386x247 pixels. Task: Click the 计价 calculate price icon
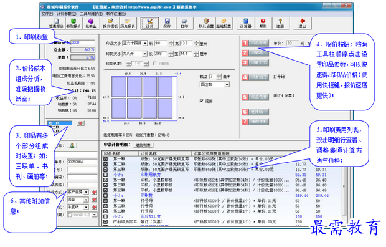[149, 23]
